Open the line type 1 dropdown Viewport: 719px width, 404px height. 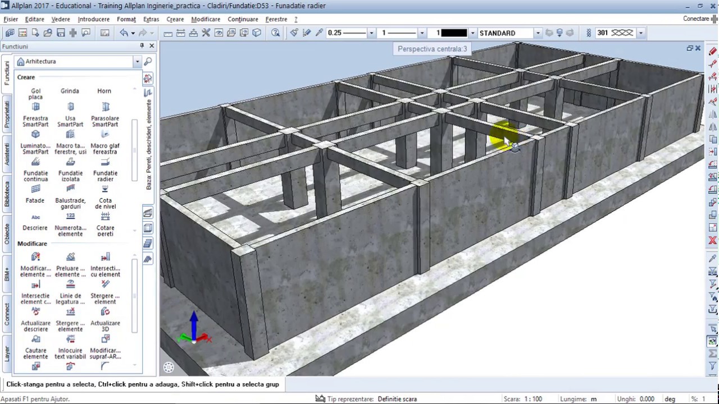422,33
